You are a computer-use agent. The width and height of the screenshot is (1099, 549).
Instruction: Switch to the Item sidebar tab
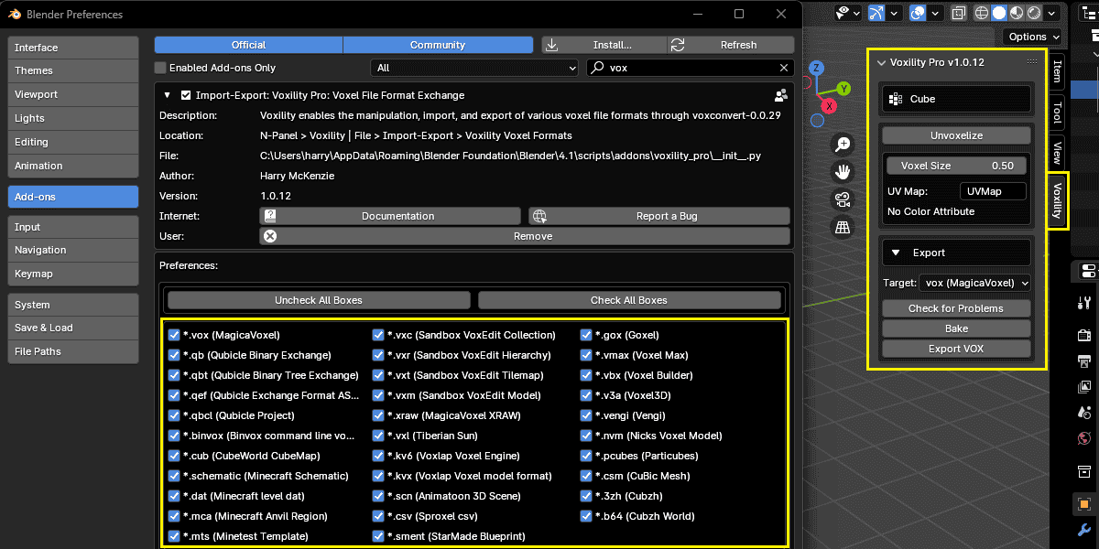coord(1057,70)
